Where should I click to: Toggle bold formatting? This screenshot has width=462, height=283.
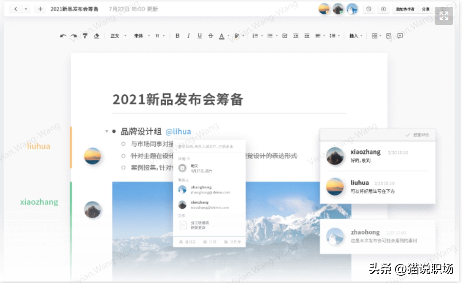click(178, 36)
